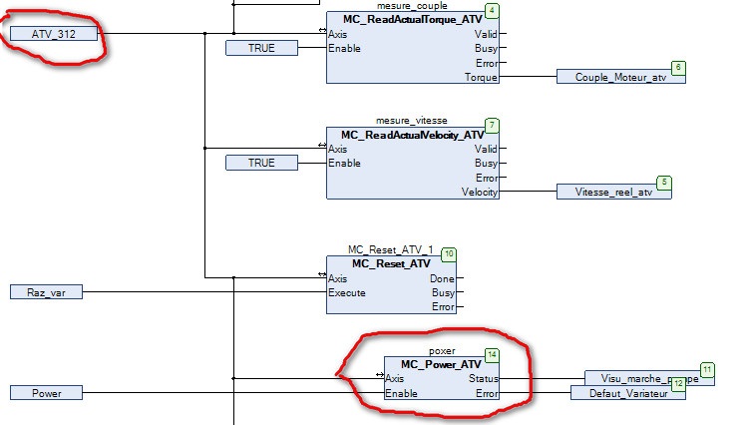The image size is (745, 425).
Task: Select the TRUE input feeding MC_ReadActualTorque_ATV Enable
Action: click(x=261, y=48)
